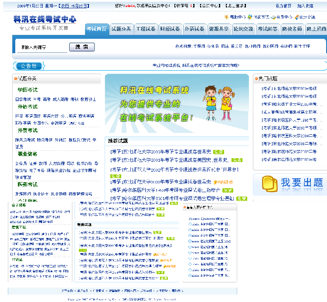Click the 物流考试 subcategory link
327x302 pixels.
click(x=44, y=140)
